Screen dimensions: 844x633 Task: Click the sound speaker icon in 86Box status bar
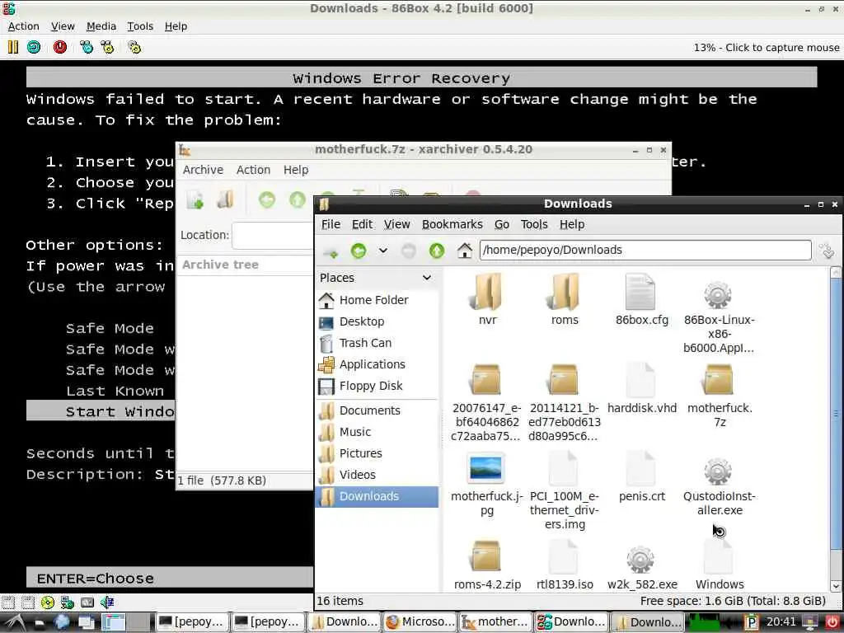107,602
